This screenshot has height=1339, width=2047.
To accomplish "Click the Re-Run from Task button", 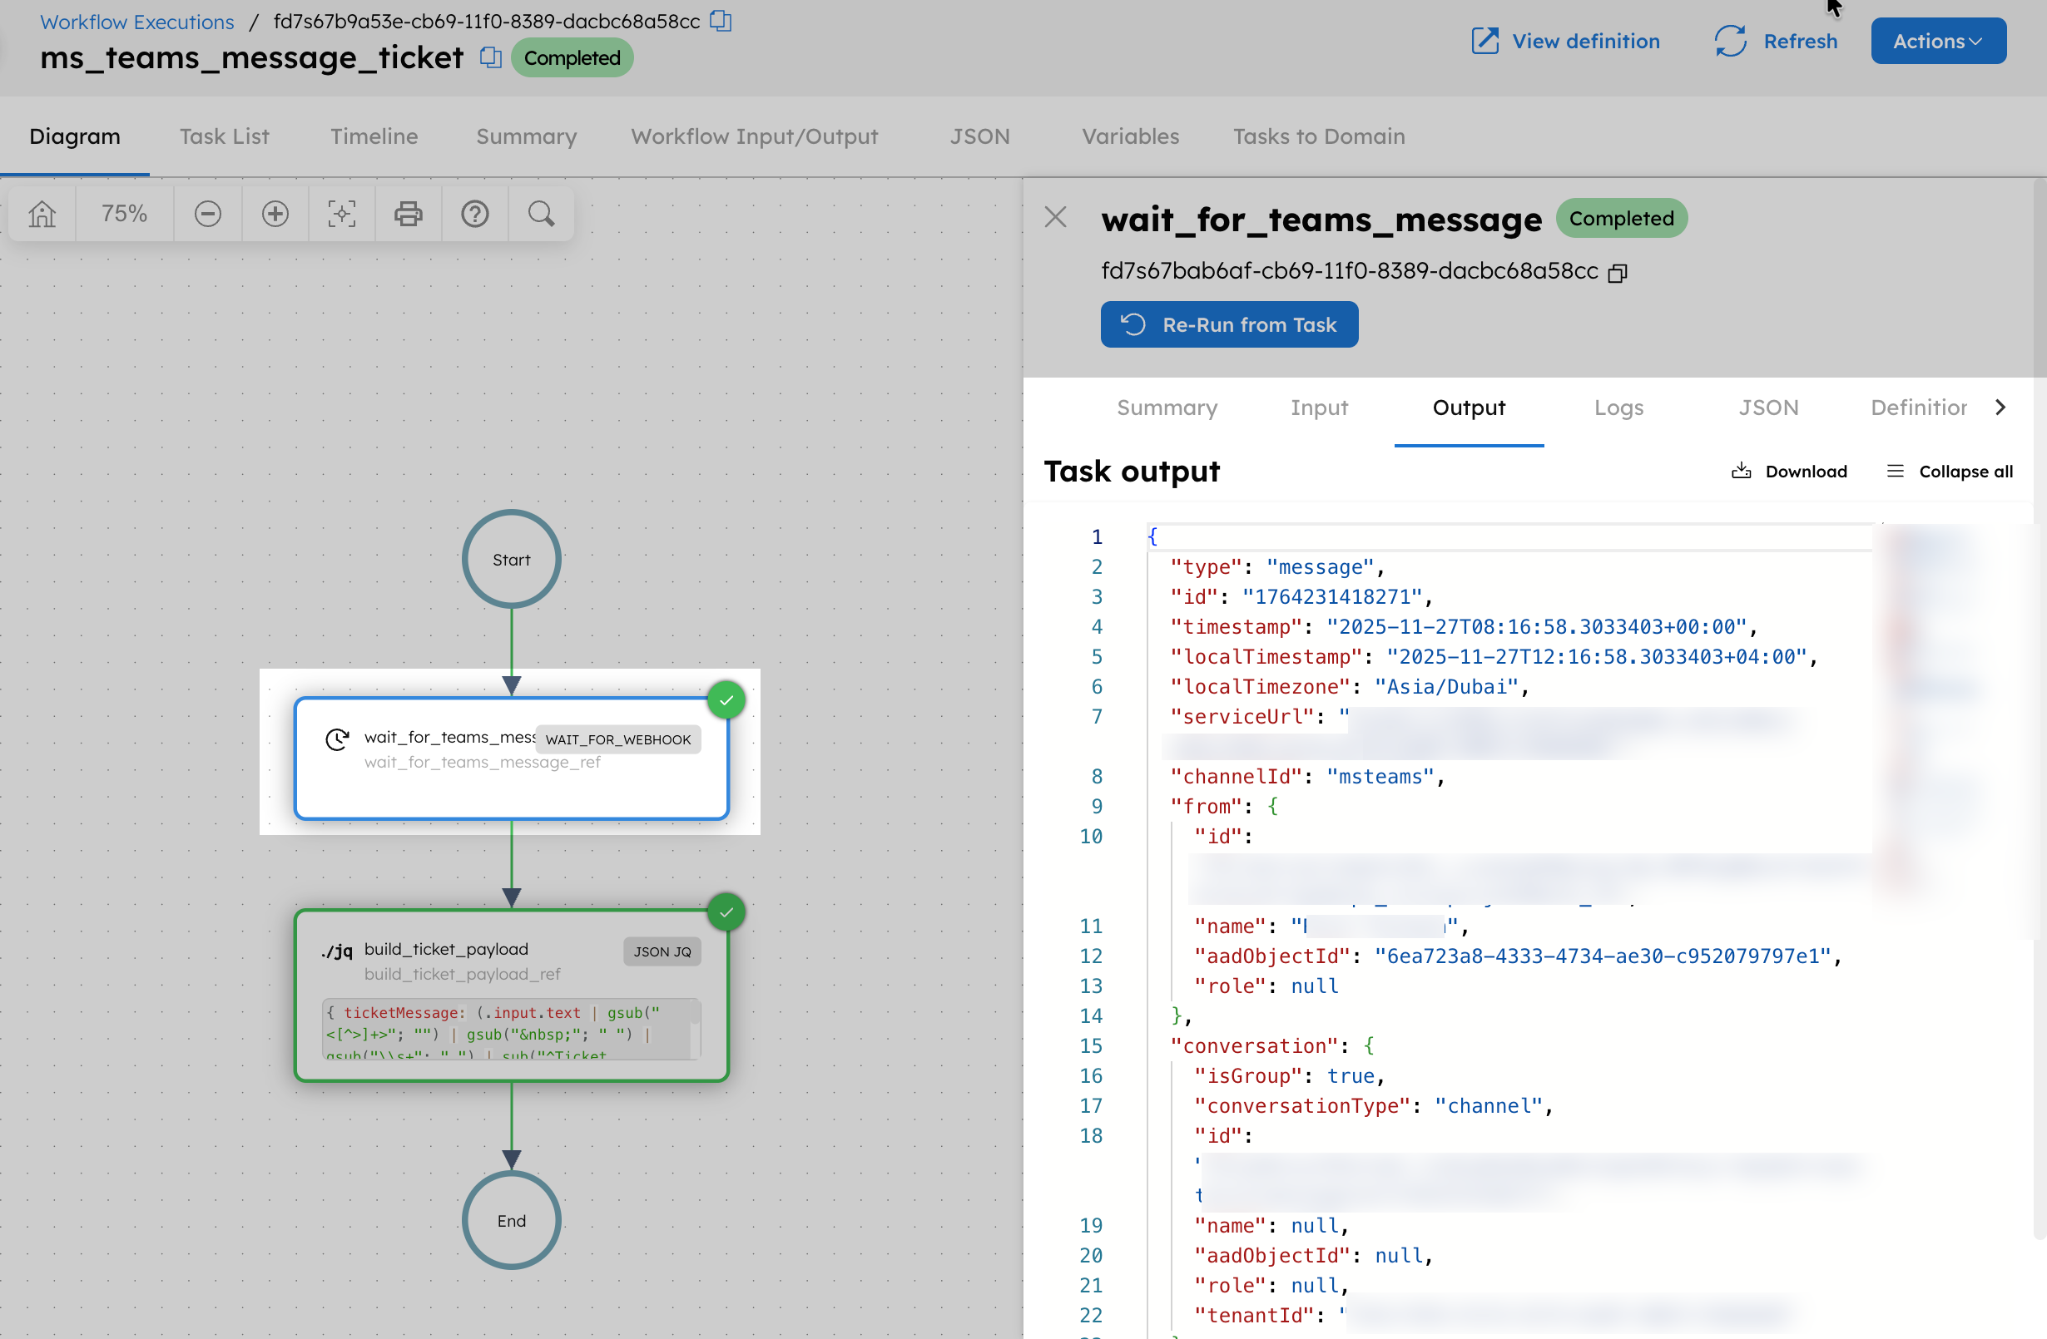I will pyautogui.click(x=1228, y=324).
